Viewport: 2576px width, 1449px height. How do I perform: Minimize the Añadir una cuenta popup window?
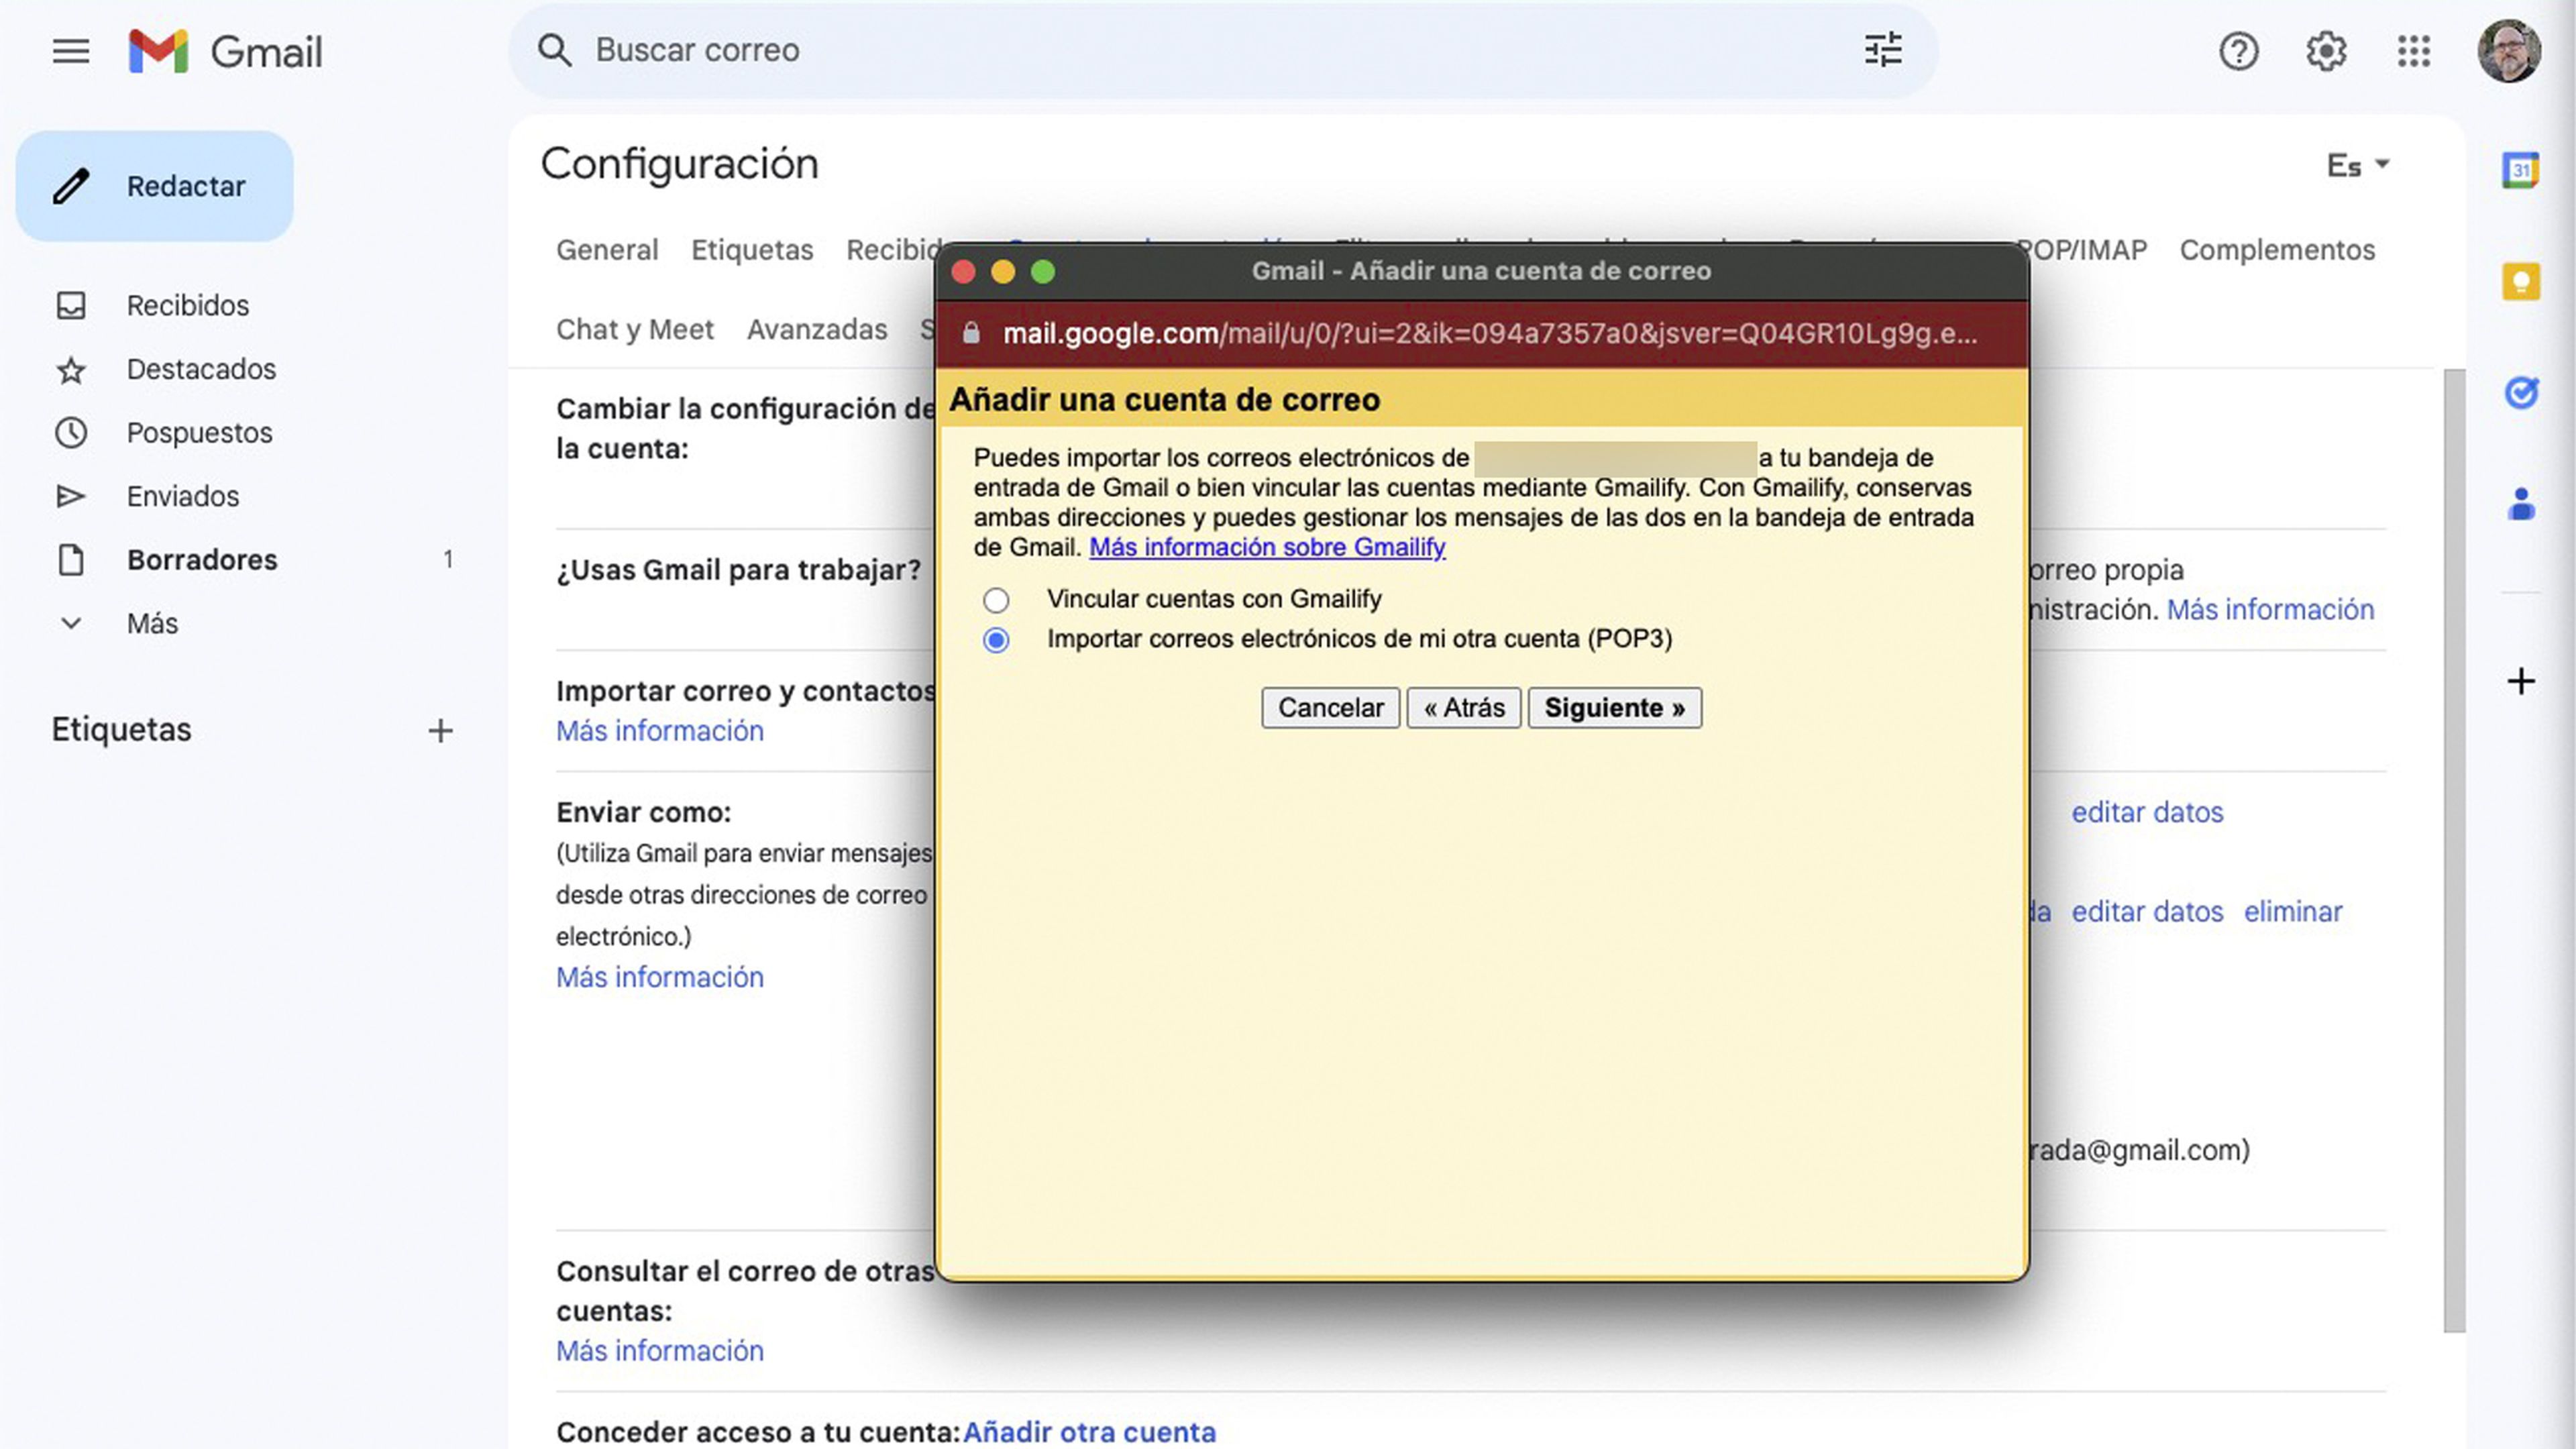[1003, 272]
